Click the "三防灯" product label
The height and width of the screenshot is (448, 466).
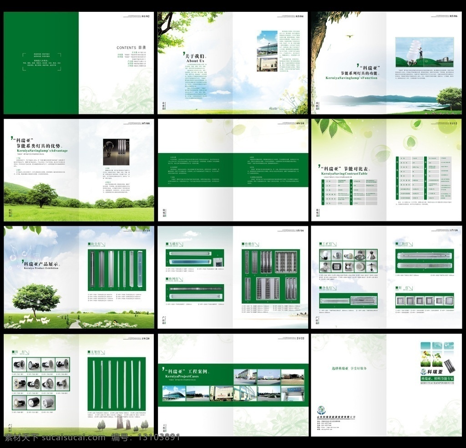(x=405, y=244)
